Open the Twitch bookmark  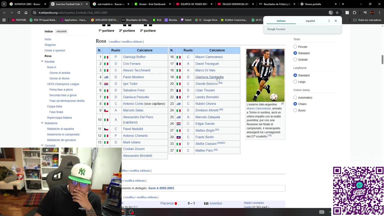(x=186, y=20)
